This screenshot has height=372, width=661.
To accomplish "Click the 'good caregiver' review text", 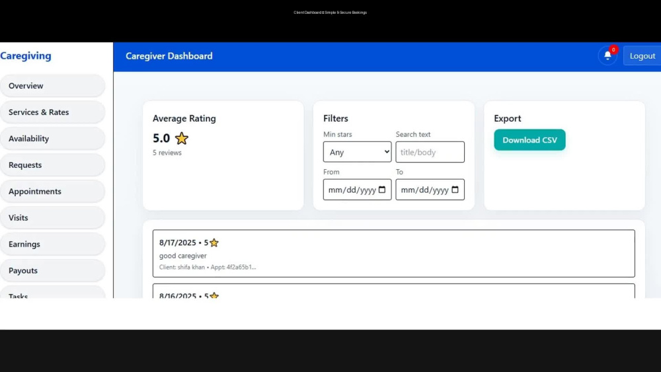I will point(183,256).
